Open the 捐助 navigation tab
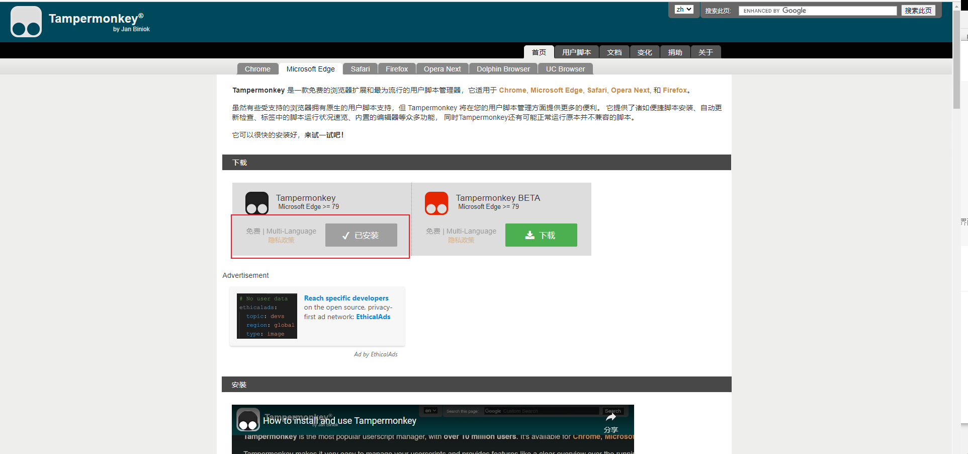 [675, 52]
